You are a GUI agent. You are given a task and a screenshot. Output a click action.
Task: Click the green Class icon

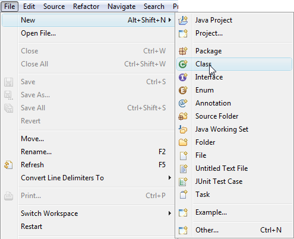click(183, 64)
